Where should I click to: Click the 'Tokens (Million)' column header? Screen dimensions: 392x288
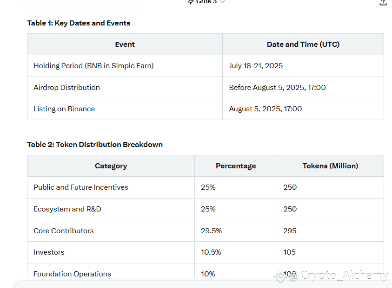point(330,166)
